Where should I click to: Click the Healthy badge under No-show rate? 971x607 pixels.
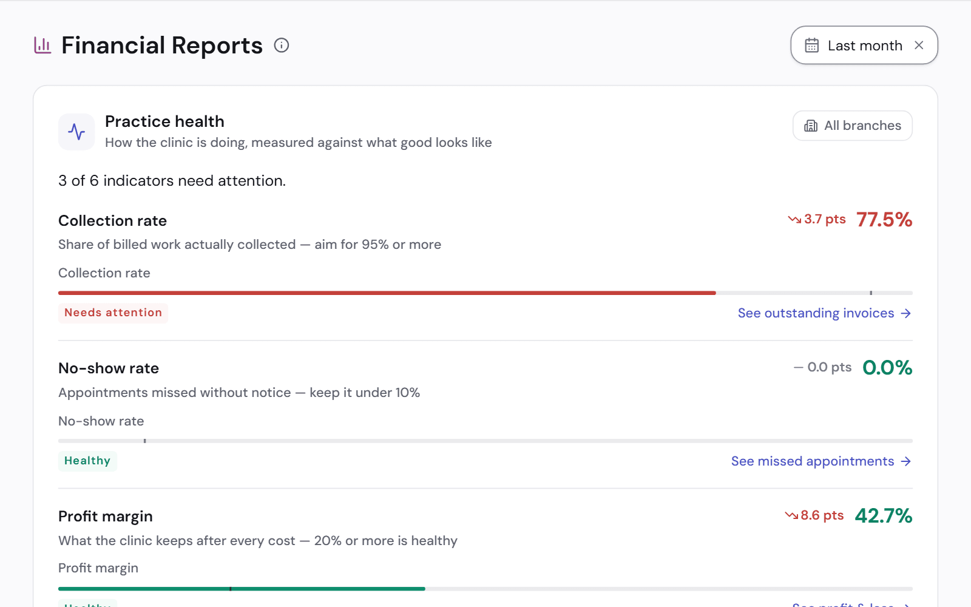pyautogui.click(x=87, y=461)
